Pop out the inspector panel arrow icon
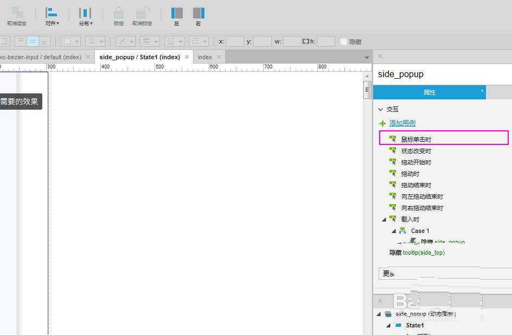 380,57
